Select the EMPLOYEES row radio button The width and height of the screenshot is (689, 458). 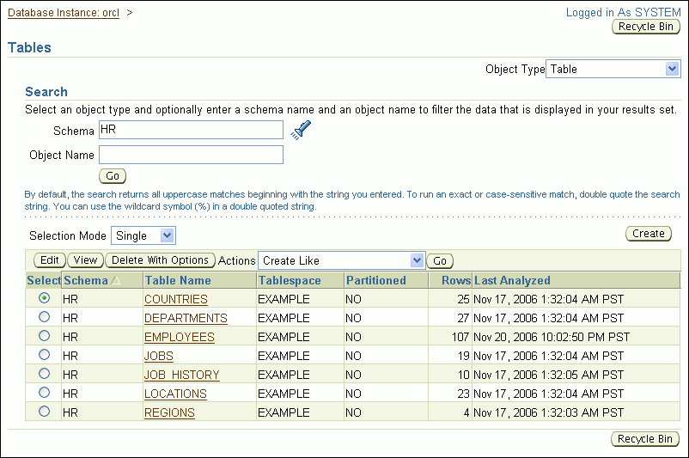44,336
